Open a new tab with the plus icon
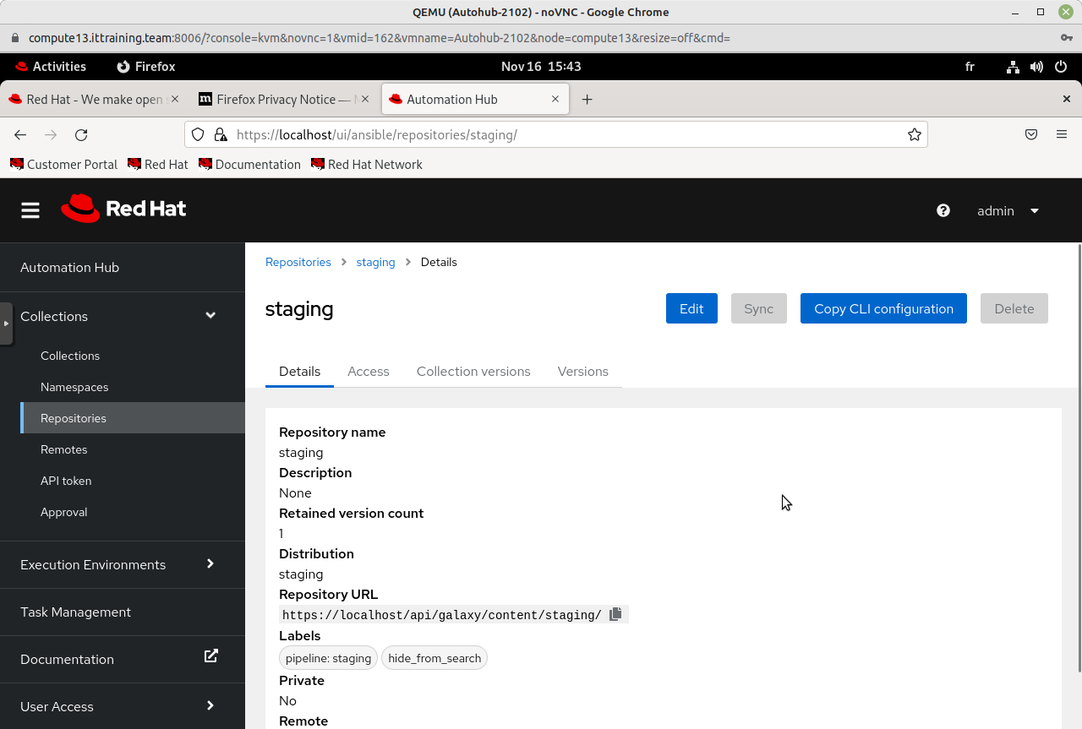 pyautogui.click(x=587, y=99)
